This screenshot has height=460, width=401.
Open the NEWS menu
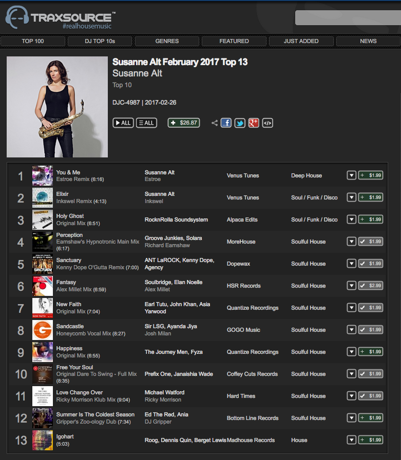tap(368, 41)
